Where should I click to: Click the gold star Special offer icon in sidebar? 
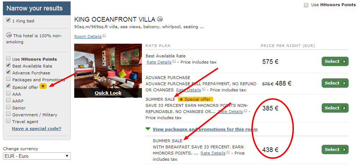click(x=43, y=86)
